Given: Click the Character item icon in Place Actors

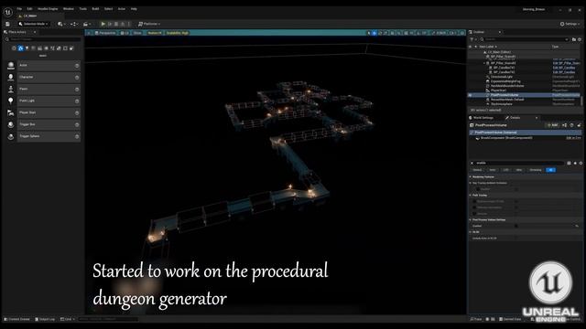Looking at the screenshot, I should (x=11, y=77).
